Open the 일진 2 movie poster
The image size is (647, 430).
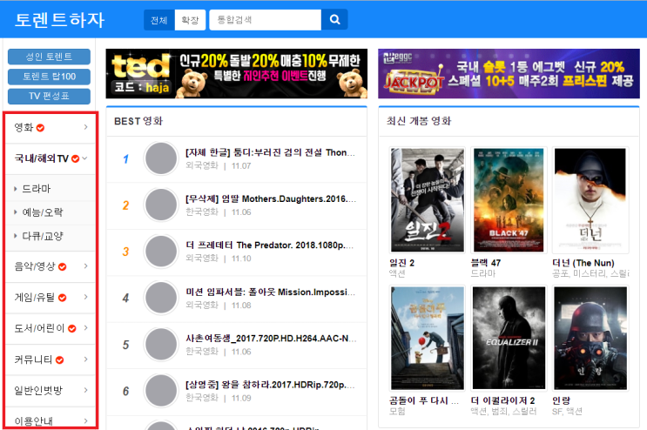(428, 200)
